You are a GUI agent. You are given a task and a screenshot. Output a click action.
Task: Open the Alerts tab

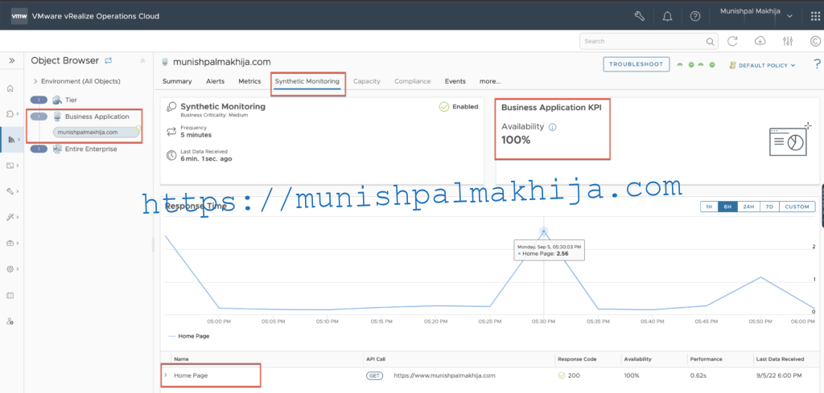[215, 81]
